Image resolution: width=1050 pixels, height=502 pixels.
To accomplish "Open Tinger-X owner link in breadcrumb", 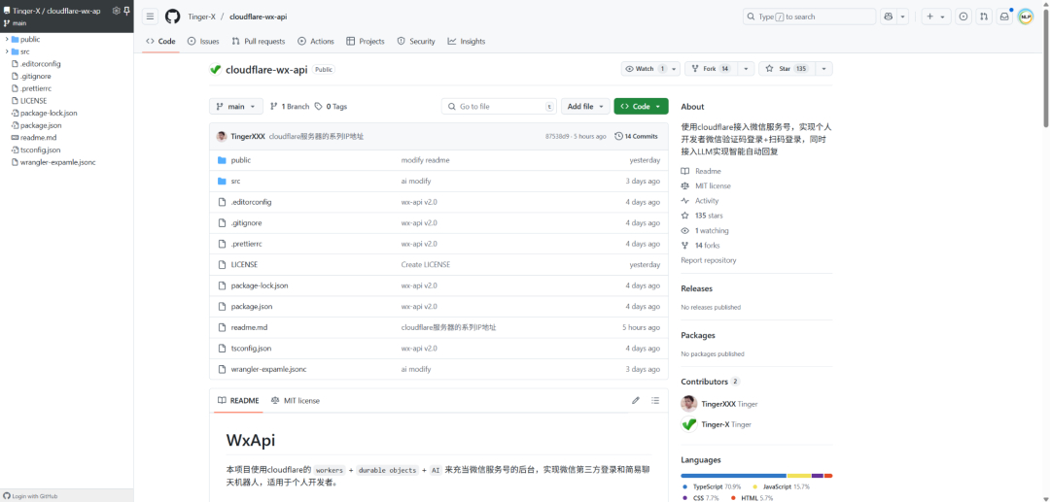I will pyautogui.click(x=202, y=17).
